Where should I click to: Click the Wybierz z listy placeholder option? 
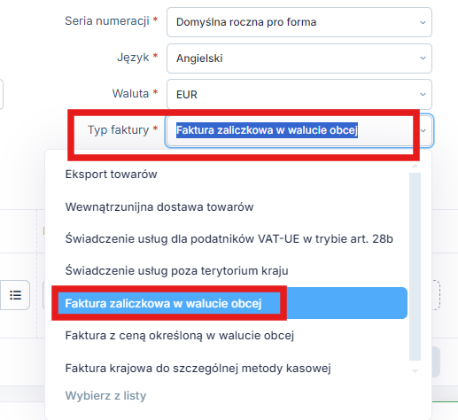[105, 395]
